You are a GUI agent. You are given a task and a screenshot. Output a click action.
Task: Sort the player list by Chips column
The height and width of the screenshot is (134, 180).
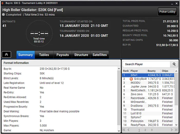tap(167, 71)
